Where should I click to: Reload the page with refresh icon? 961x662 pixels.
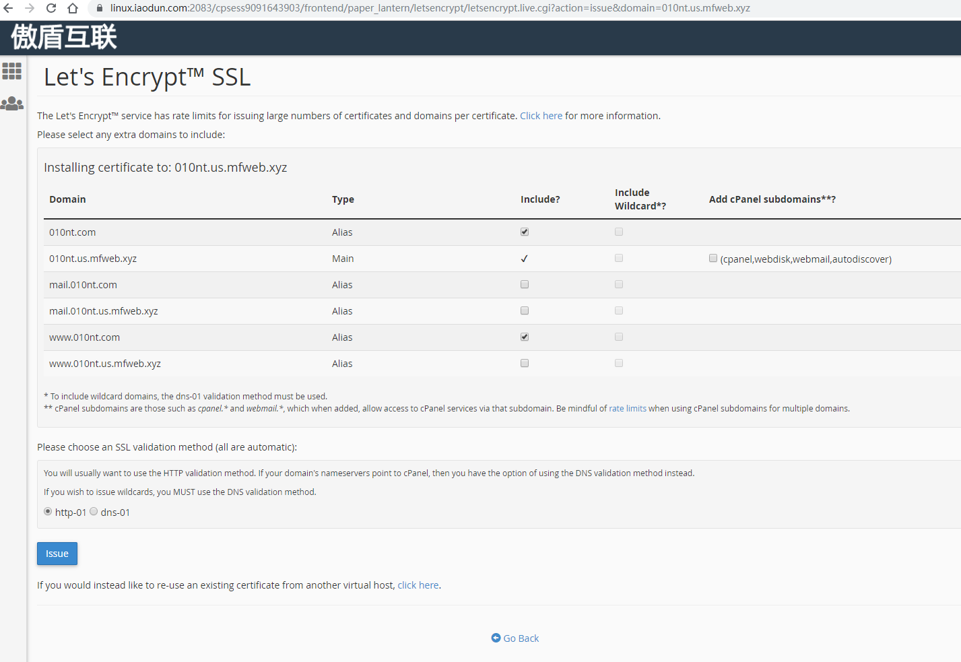click(x=51, y=8)
